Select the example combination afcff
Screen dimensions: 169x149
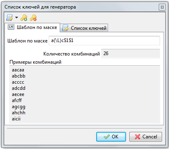17,100
